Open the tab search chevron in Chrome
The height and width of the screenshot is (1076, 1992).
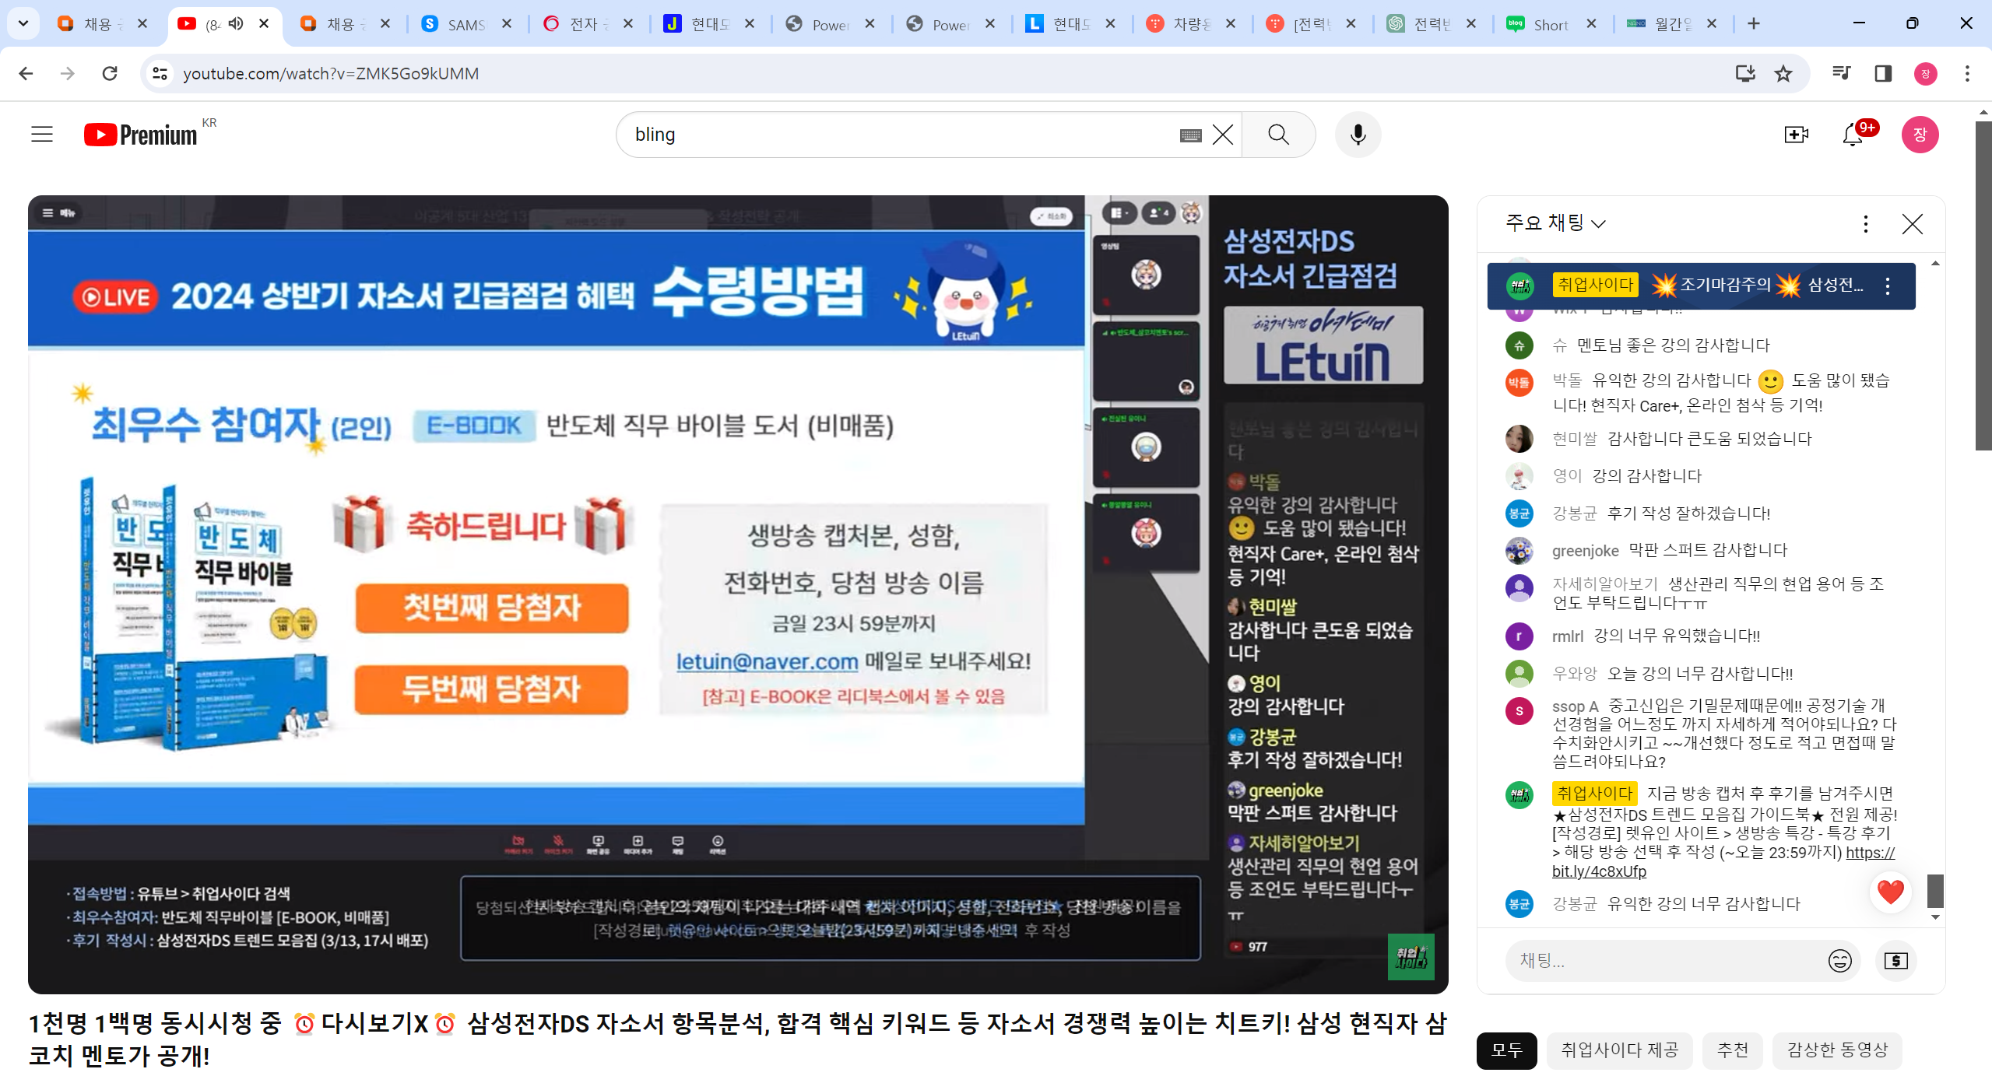pos(23,23)
